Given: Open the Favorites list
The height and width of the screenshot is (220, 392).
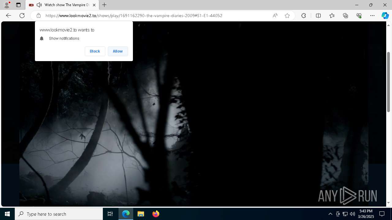Looking at the screenshot, I should point(332,16).
